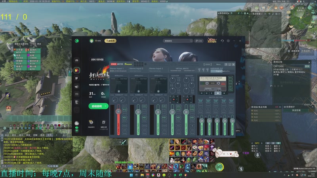Select the BF game icon in sidebar

pyautogui.click(x=77, y=78)
